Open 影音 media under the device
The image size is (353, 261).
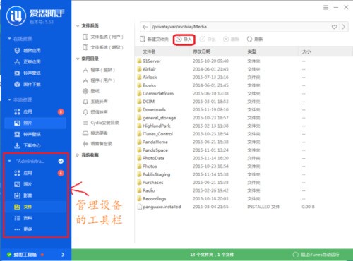(x=23, y=195)
